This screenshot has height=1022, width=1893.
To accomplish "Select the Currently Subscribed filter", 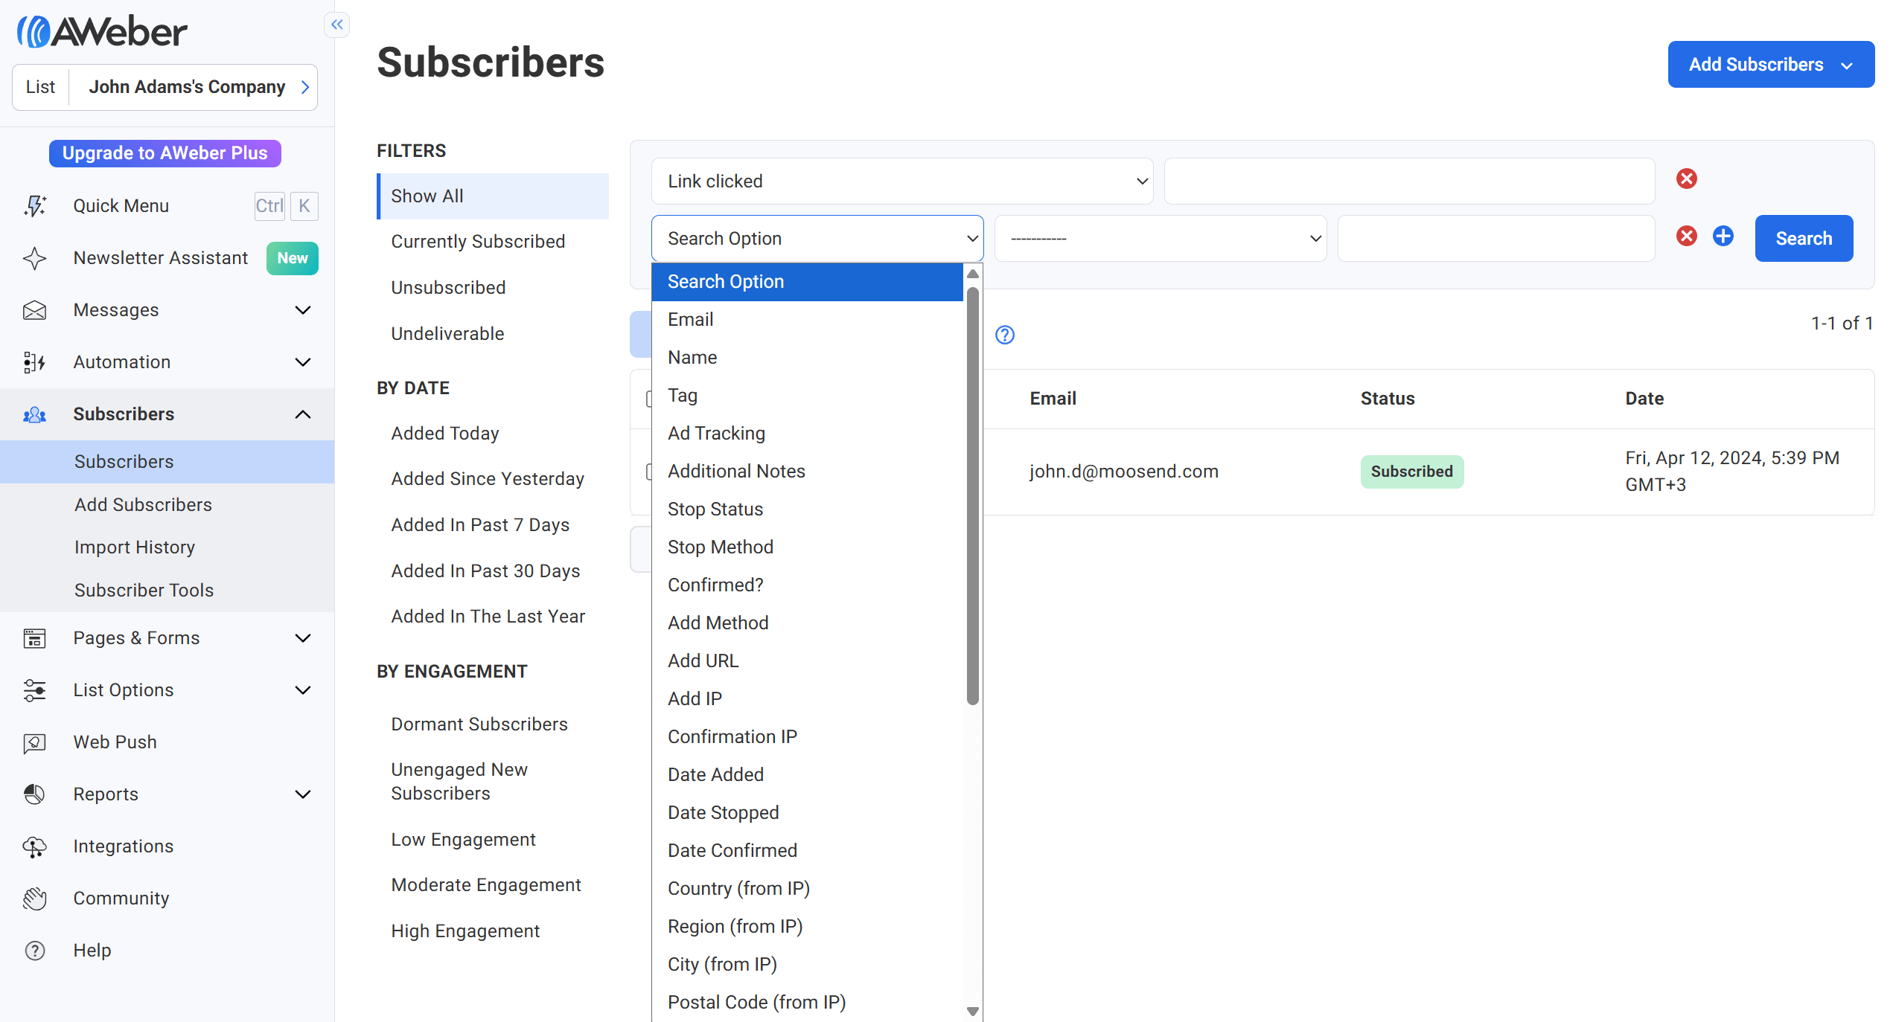I will (x=477, y=242).
